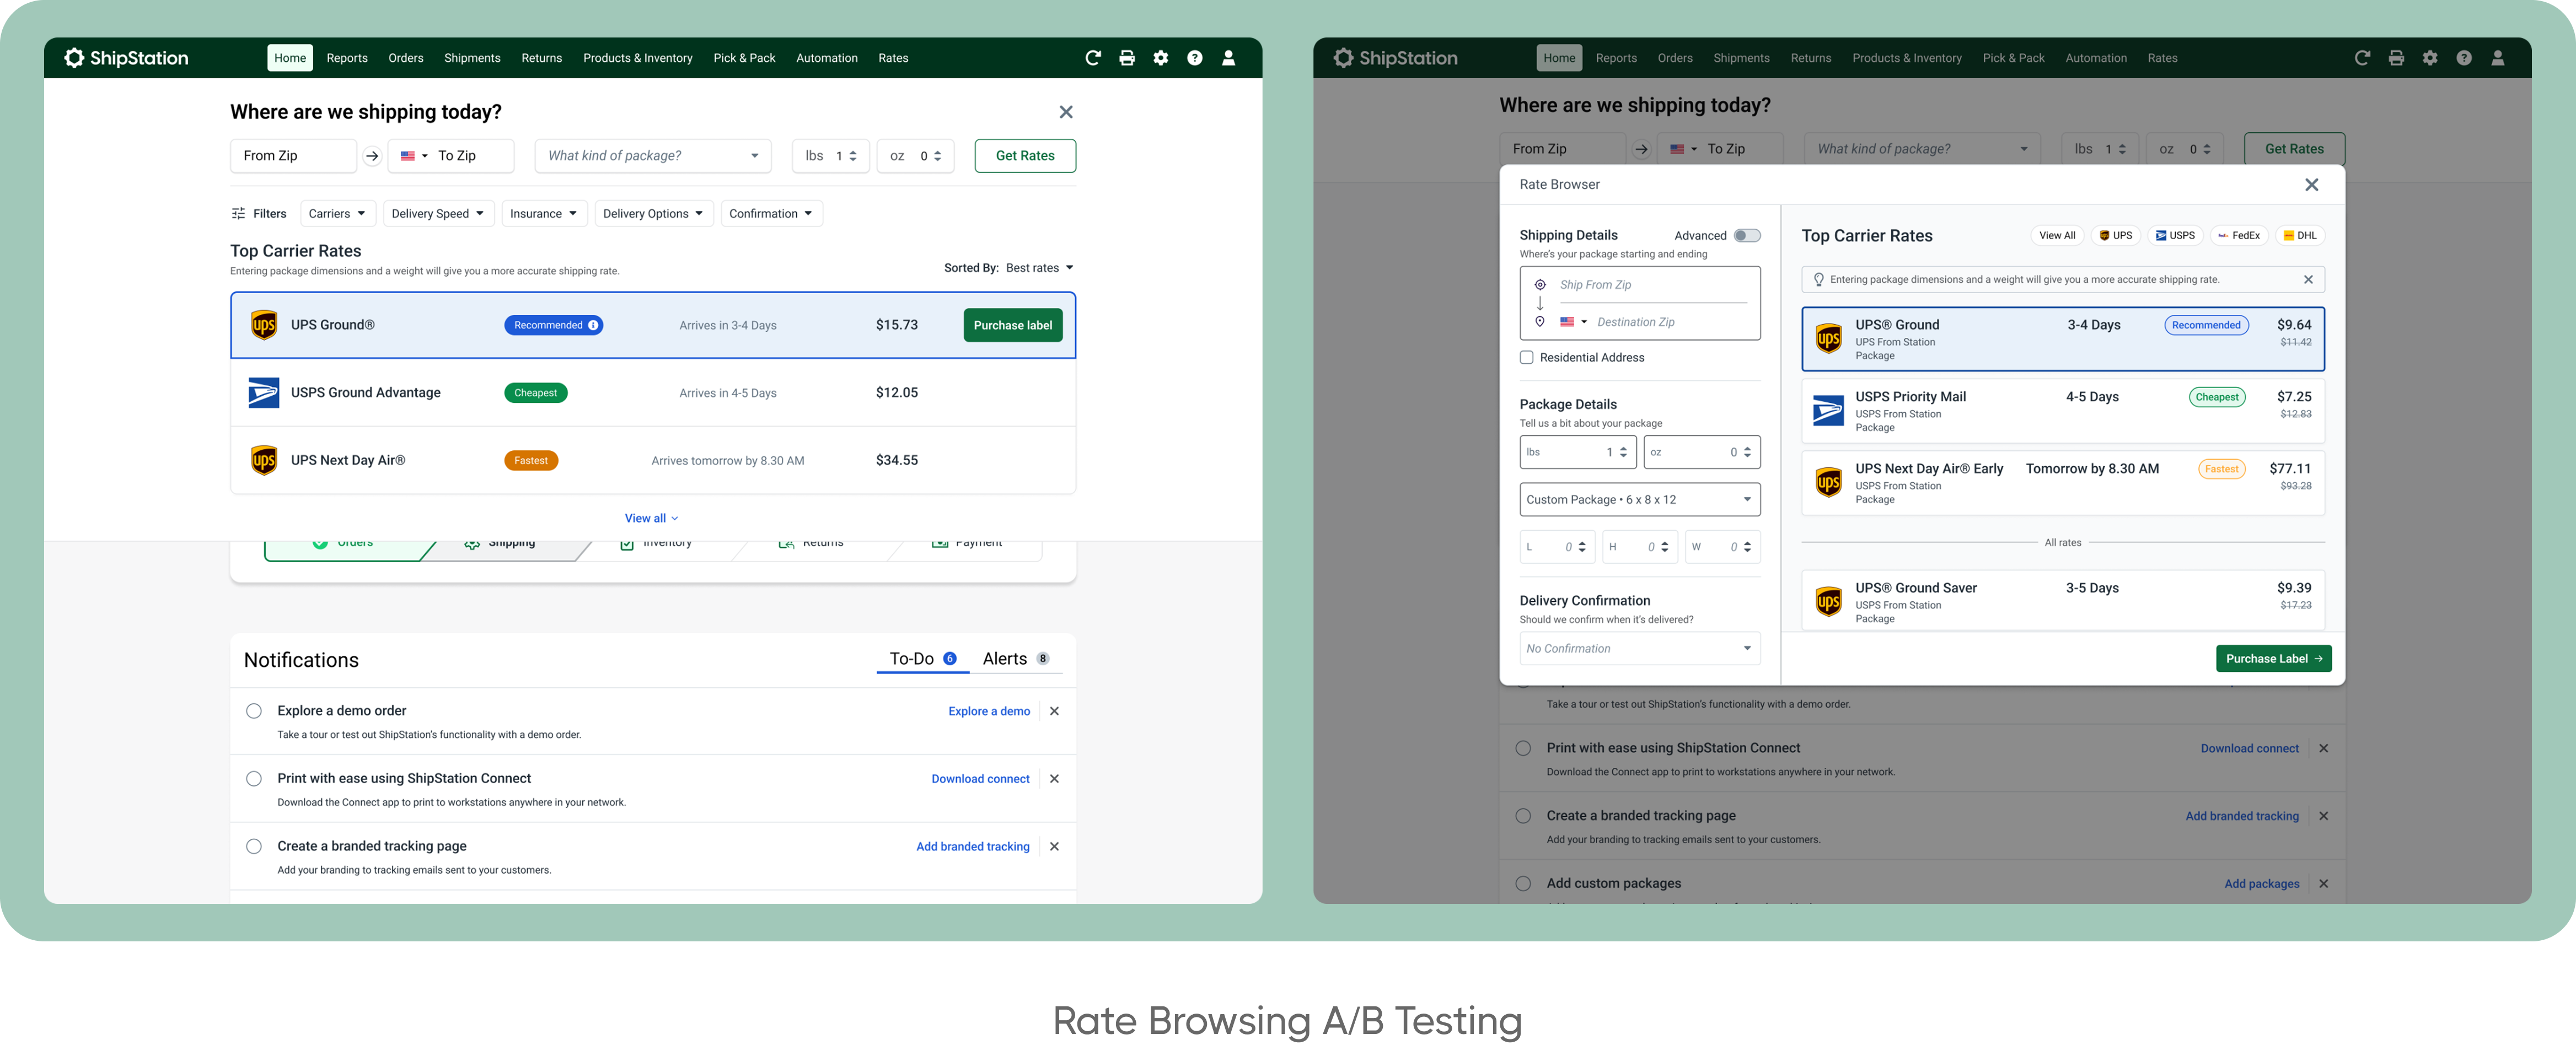Click info icon on Recommended badge

pos(593,325)
